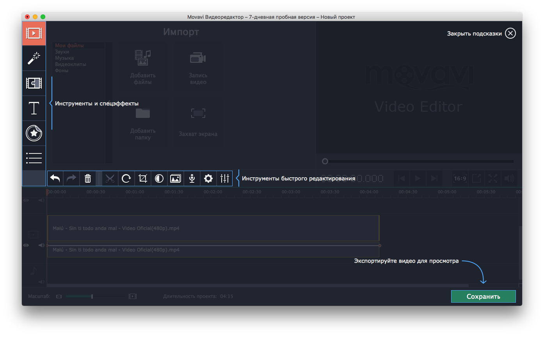Expand the More tools list icon
Screen dimensions: 544x337
[x=34, y=158]
